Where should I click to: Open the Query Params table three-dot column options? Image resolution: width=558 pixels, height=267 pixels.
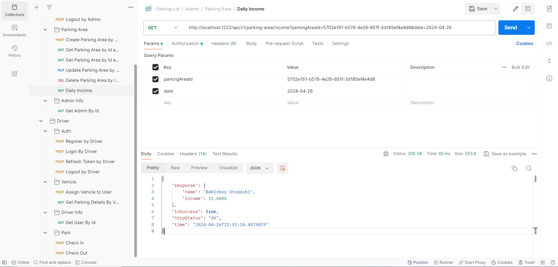[505, 67]
